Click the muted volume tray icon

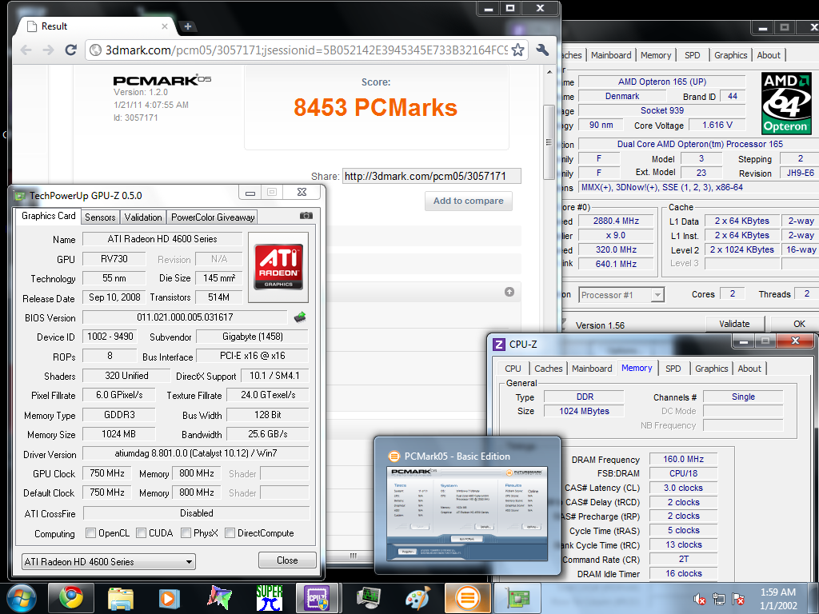click(699, 599)
